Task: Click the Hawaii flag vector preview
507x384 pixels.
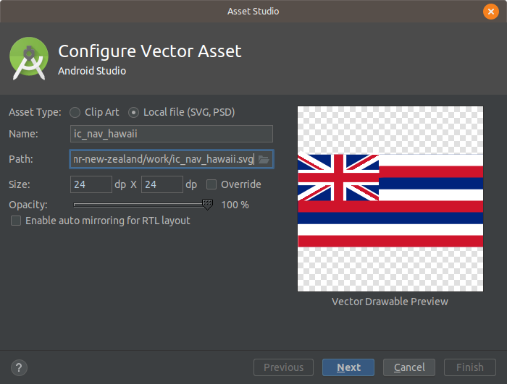Action: click(x=390, y=199)
